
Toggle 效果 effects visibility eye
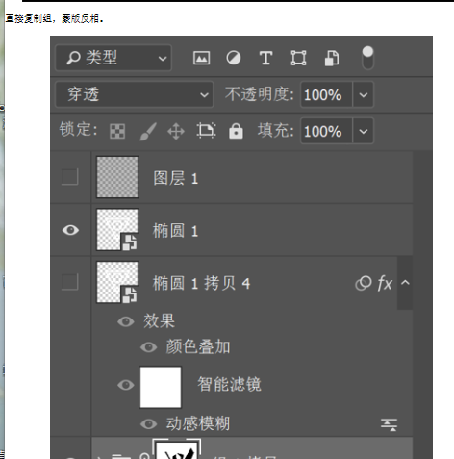point(126,321)
